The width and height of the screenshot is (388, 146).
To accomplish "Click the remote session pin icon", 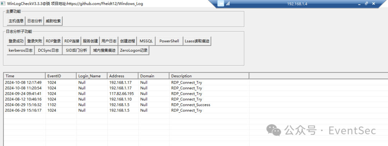I will [x=221, y=4].
